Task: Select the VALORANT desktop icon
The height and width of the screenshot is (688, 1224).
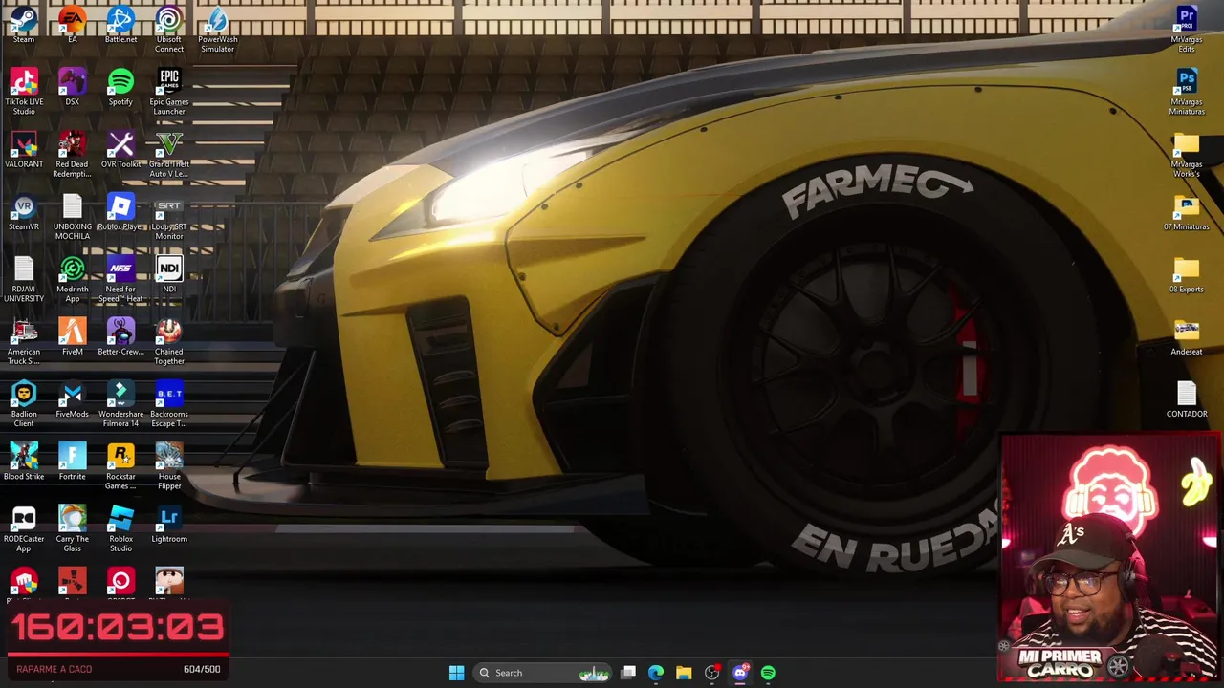Action: coord(24,150)
